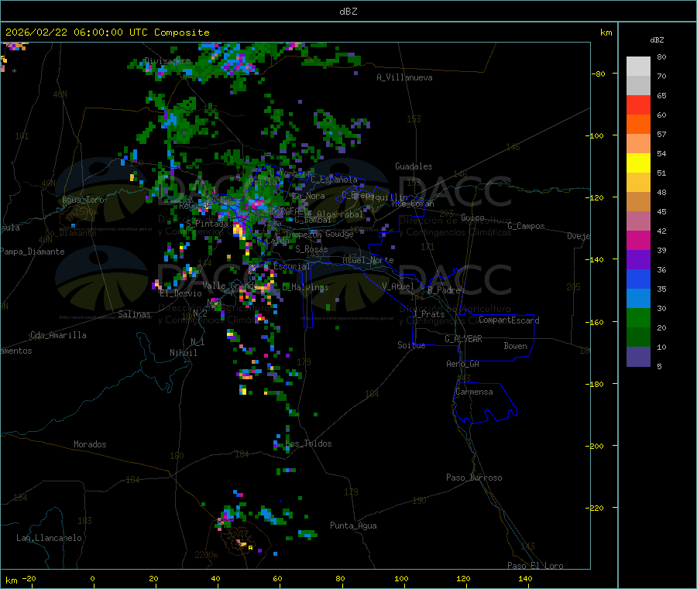This screenshot has height=589, width=697.
Task: Select the G_Campos label
Action: pyautogui.click(x=527, y=226)
